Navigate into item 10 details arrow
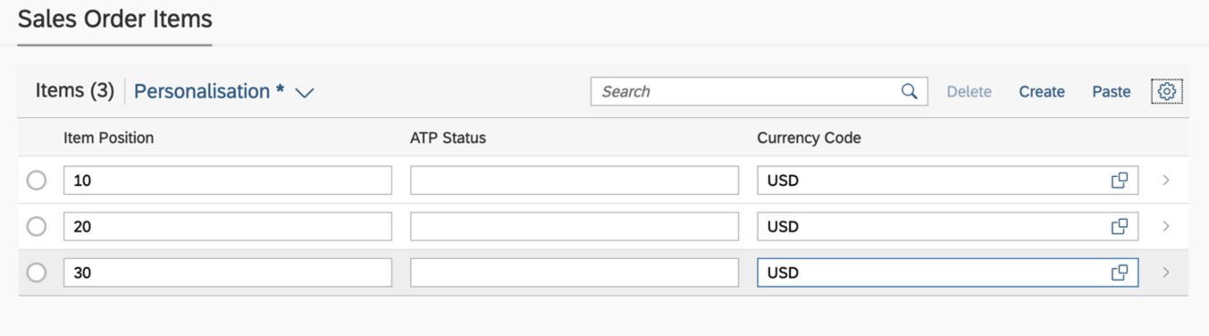Viewport: 1209px width, 336px height. point(1166,181)
